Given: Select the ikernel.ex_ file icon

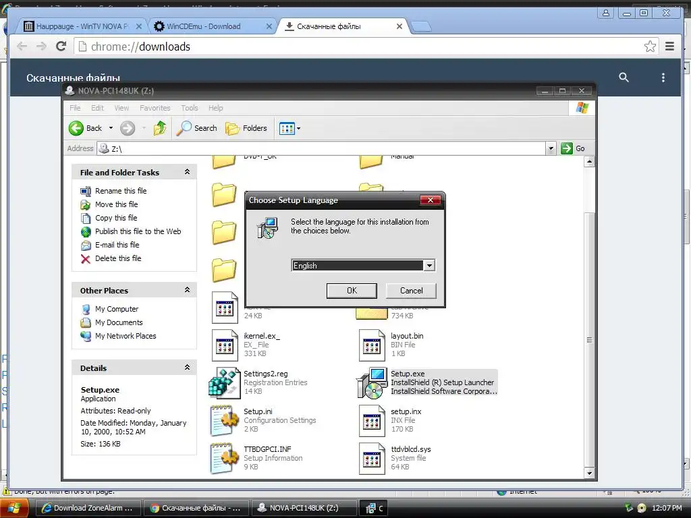Looking at the screenshot, I should click(224, 345).
